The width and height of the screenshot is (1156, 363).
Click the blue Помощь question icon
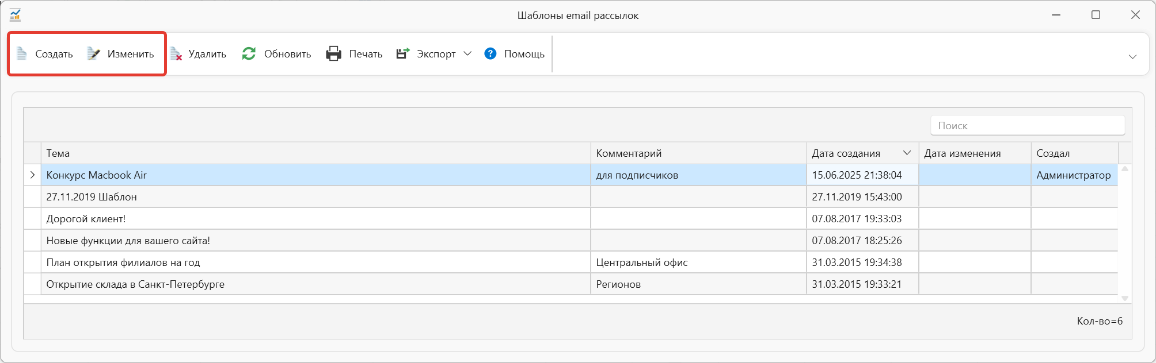(x=490, y=53)
